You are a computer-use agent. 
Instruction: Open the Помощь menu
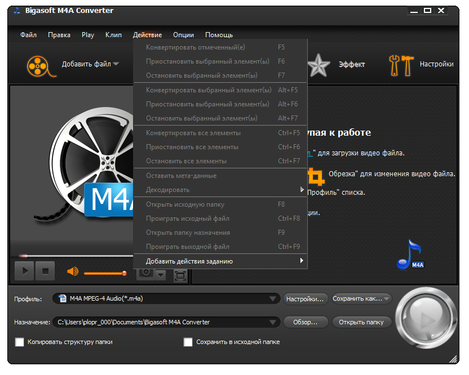tap(219, 35)
